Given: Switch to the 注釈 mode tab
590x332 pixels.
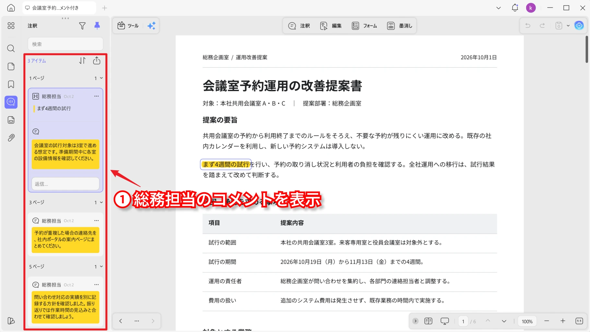Looking at the screenshot, I should (x=299, y=26).
